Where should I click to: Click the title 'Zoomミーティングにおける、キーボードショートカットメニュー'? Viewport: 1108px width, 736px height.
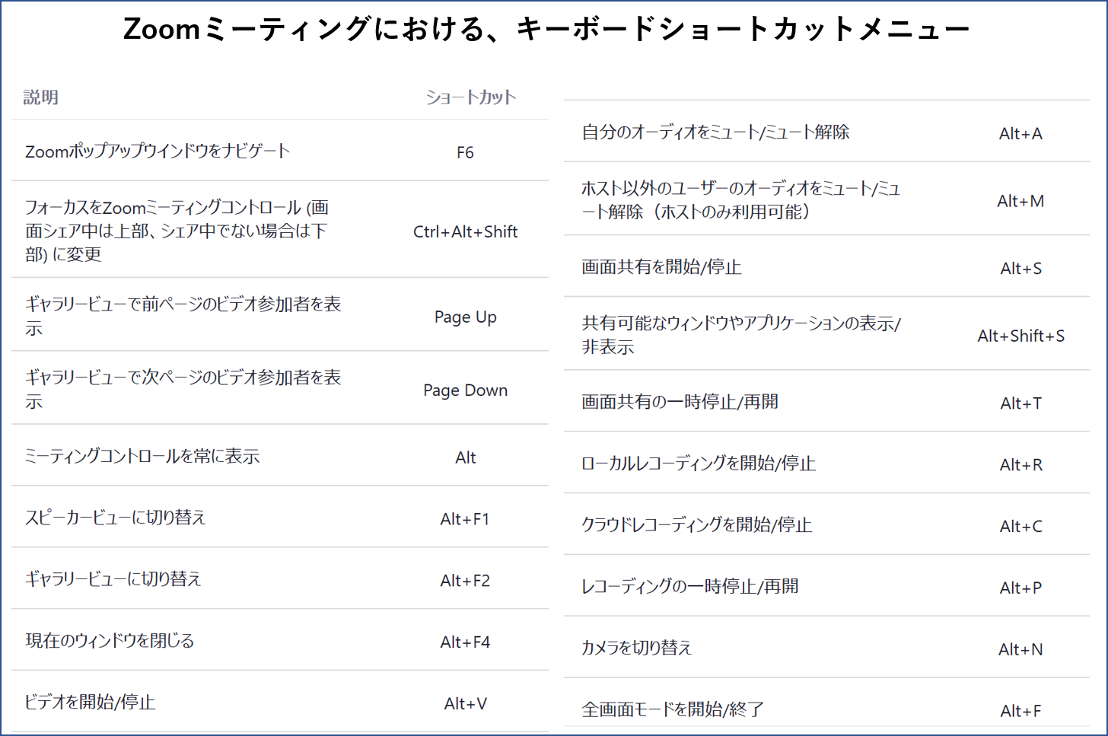click(546, 29)
